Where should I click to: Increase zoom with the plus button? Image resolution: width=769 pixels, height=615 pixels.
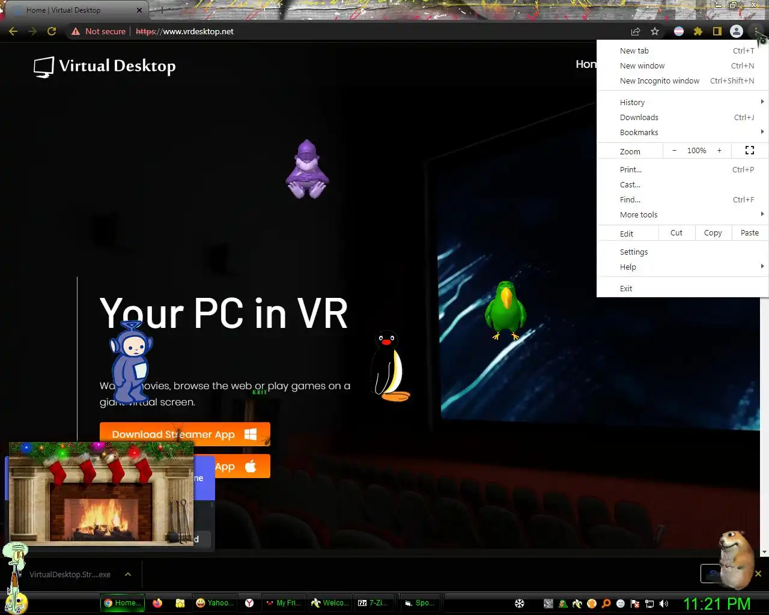coord(719,151)
